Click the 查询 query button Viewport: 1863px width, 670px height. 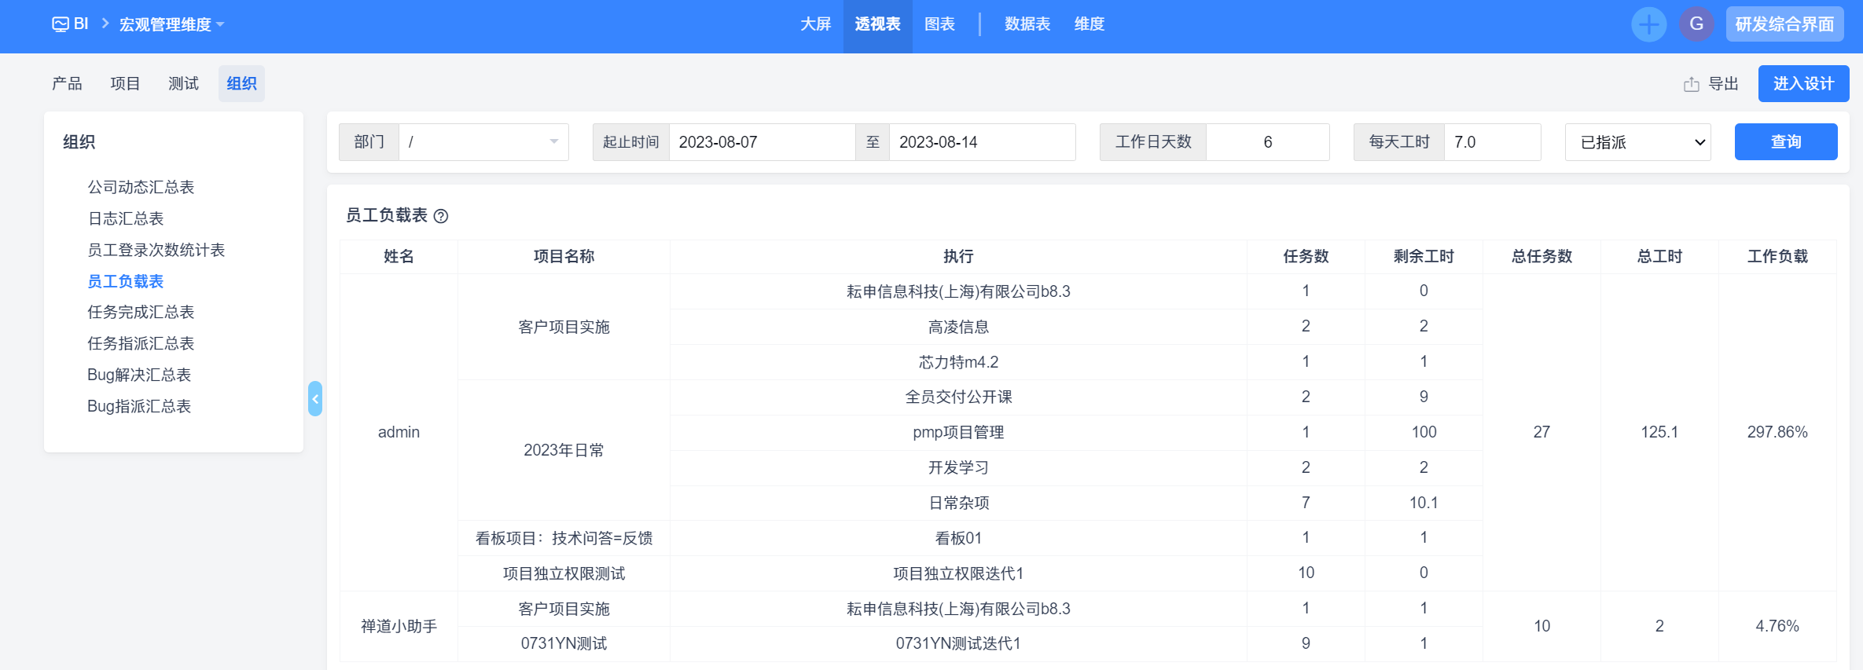1785,141
